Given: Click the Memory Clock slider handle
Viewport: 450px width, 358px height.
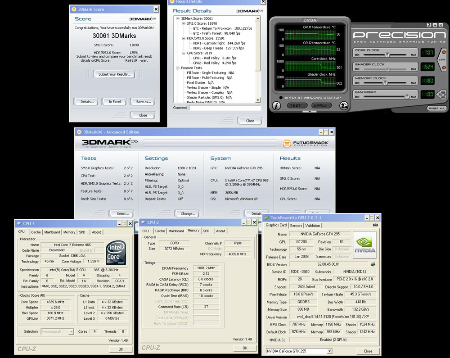Looking at the screenshot, I should pos(385,83).
